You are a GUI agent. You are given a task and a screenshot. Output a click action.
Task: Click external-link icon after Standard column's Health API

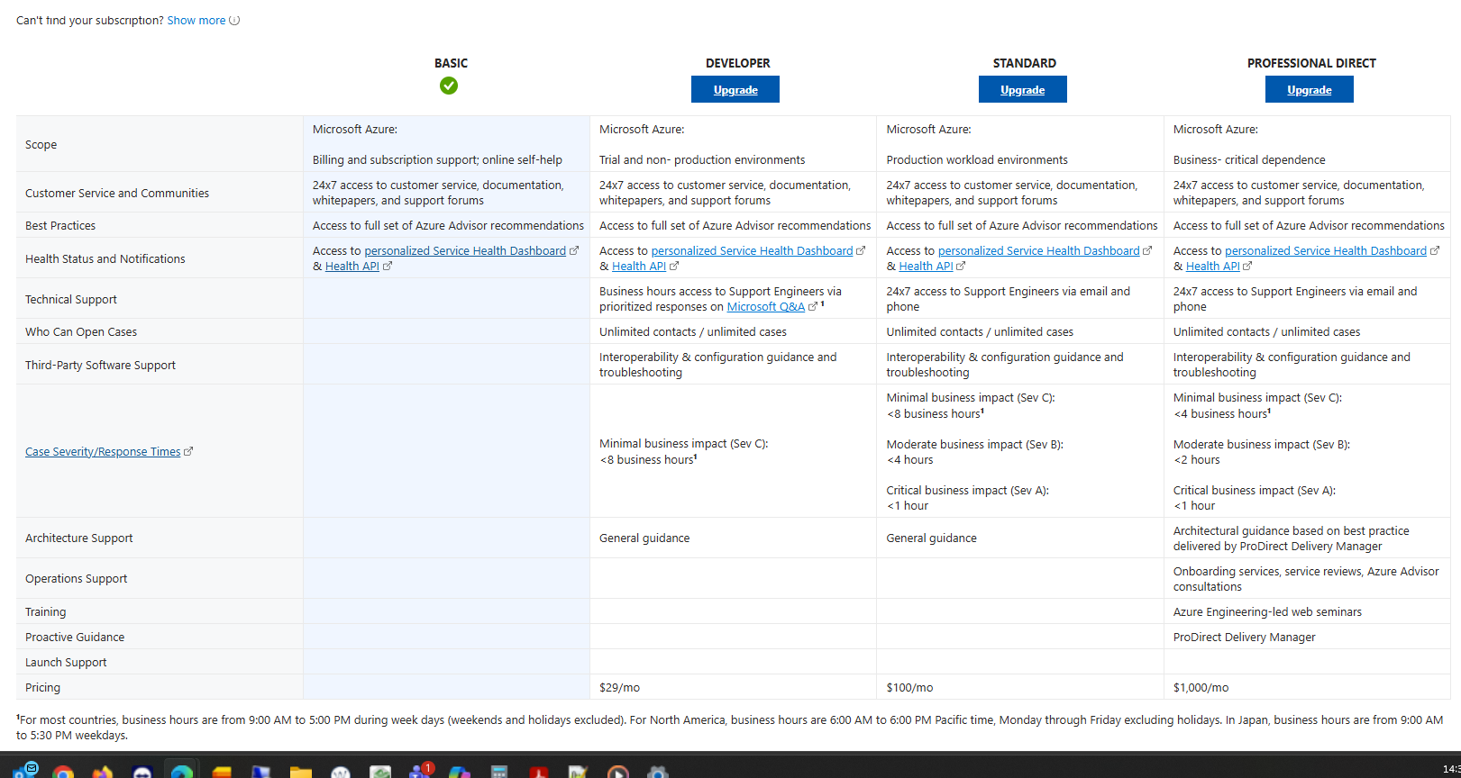tap(961, 267)
